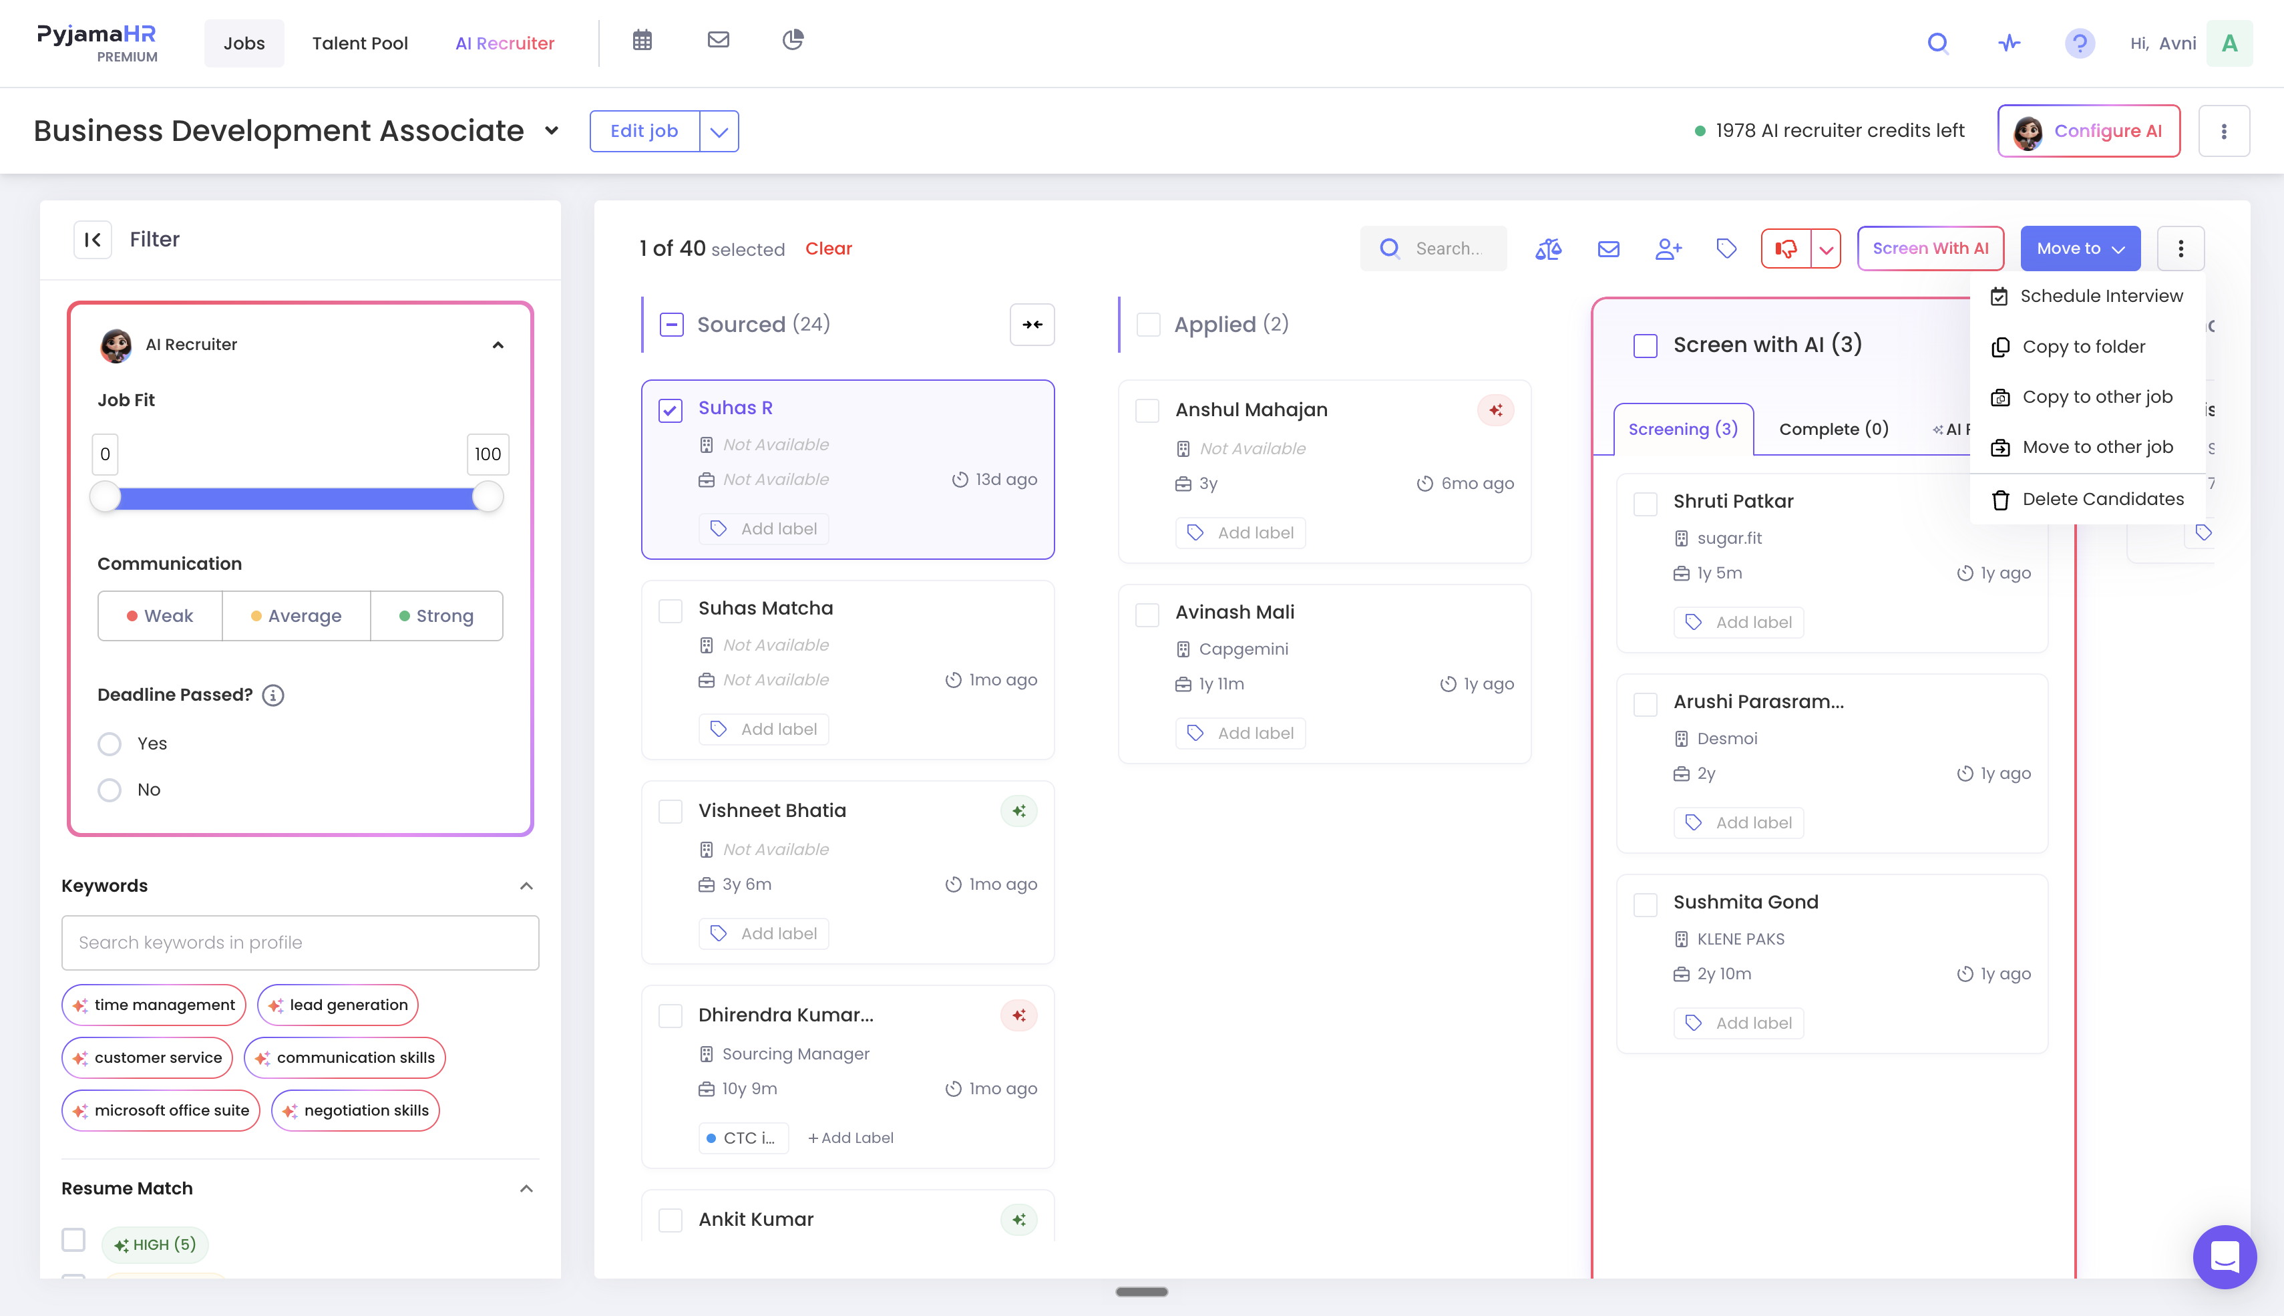Select the Yes radio for Deadline Passed
Image resolution: width=2284 pixels, height=1316 pixels.
[x=110, y=744]
